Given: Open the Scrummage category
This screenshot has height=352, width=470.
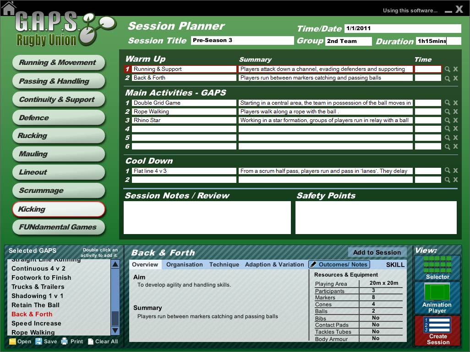Looking at the screenshot, I should (59, 191).
